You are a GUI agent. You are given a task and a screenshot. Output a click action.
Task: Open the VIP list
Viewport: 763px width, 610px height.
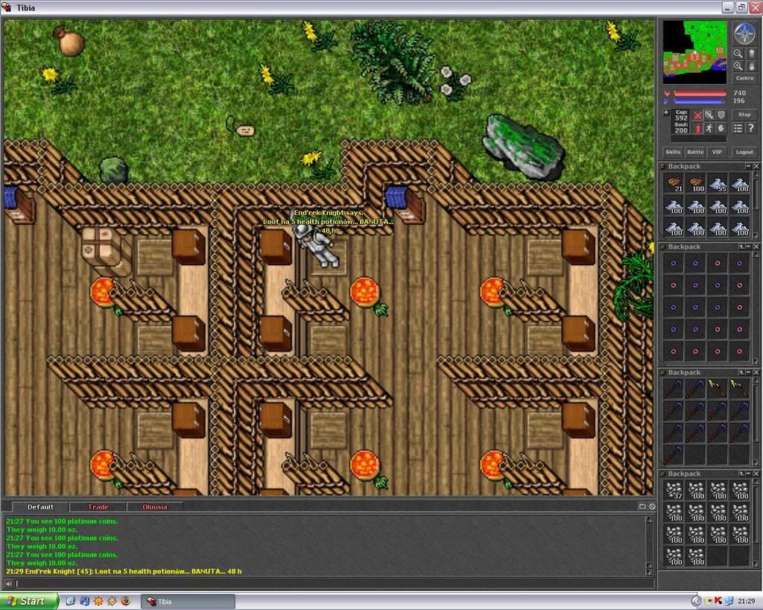717,152
